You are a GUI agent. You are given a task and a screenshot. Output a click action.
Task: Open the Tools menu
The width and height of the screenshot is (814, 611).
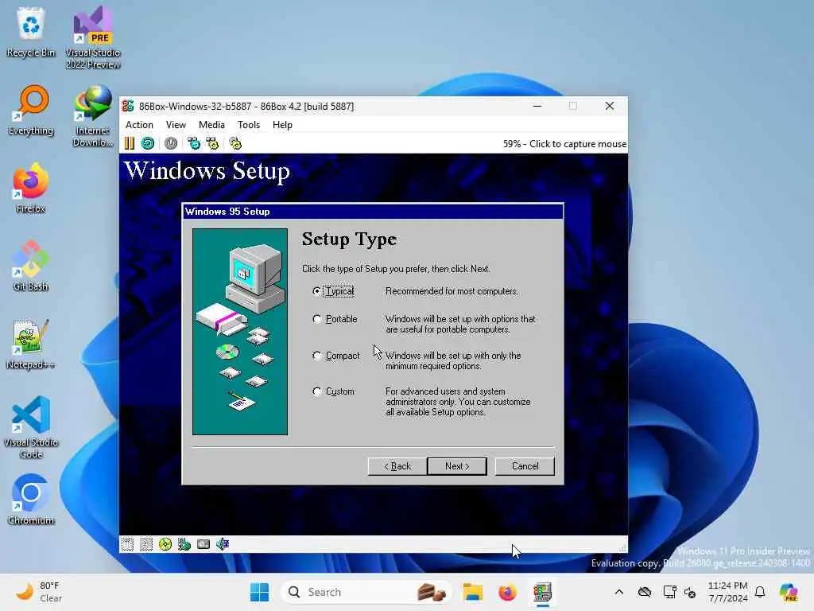(x=249, y=125)
